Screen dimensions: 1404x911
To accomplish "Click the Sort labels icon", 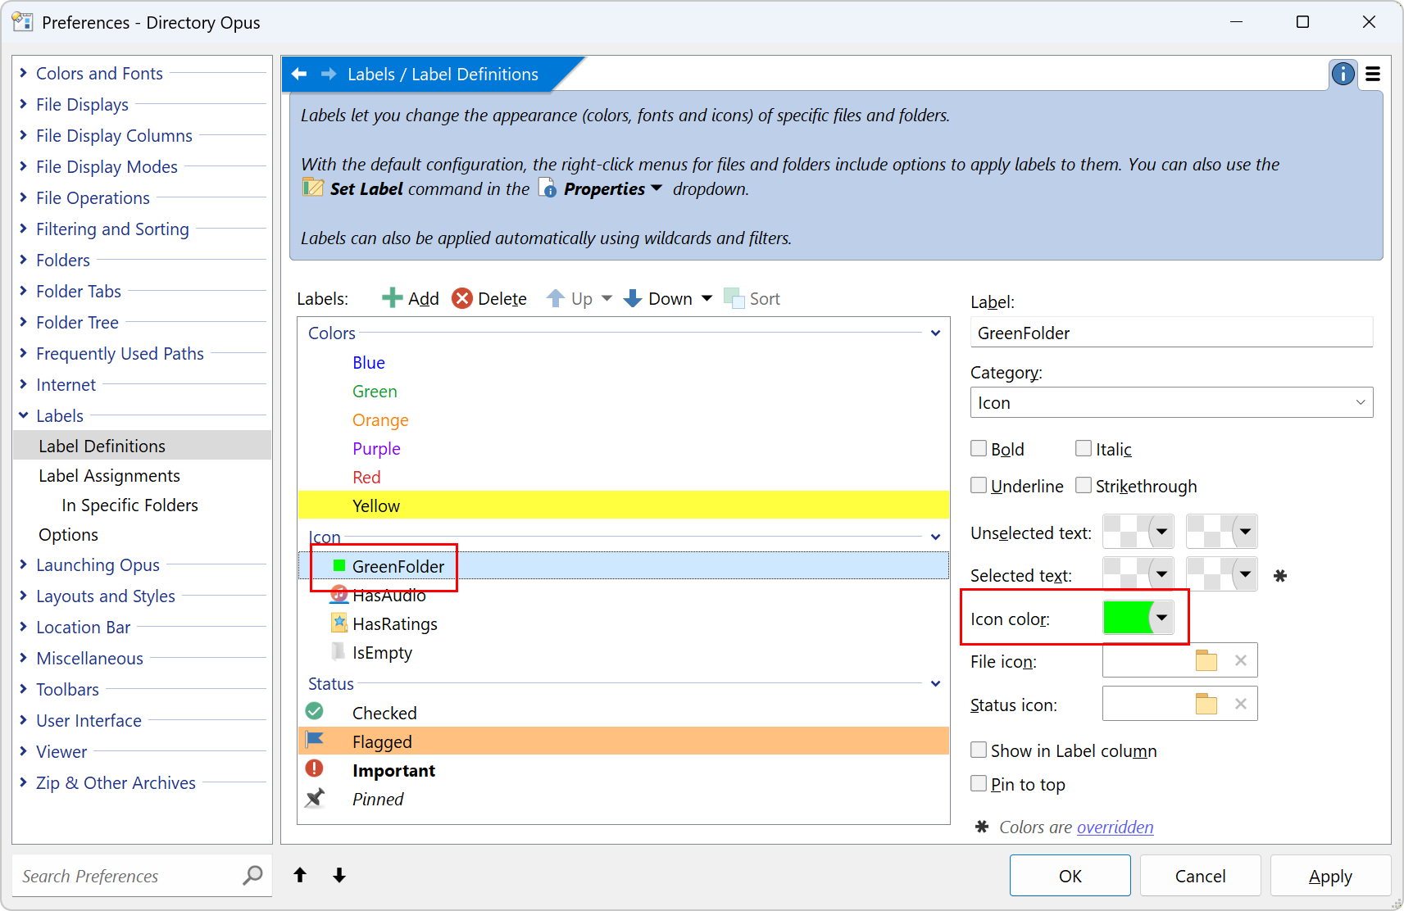I will (x=733, y=298).
